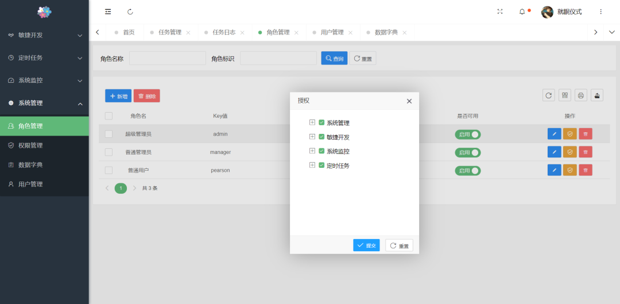Open 权限管理 in the sidebar
620x304 pixels.
point(44,145)
